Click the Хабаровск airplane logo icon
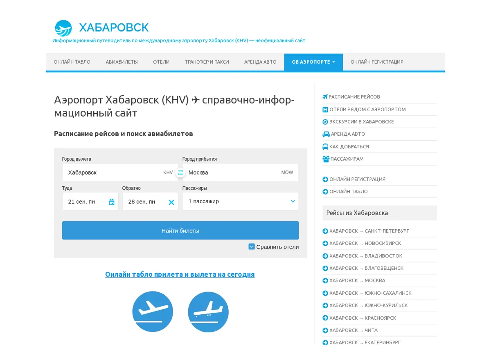 63,28
